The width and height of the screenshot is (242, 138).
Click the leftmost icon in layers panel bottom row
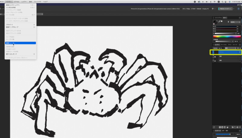[x=214, y=127]
